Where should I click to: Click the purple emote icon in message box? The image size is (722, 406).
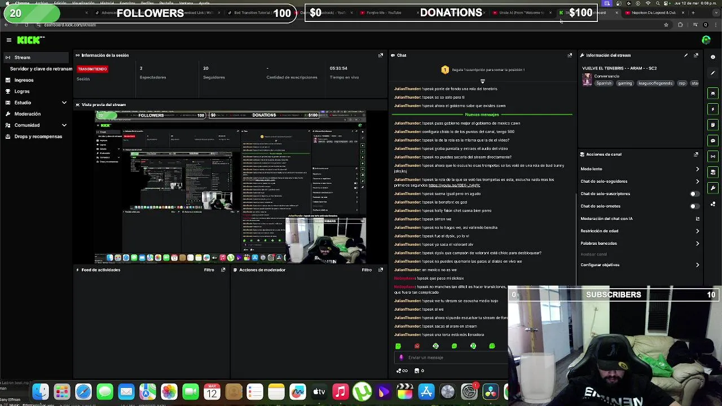pyautogui.click(x=401, y=358)
